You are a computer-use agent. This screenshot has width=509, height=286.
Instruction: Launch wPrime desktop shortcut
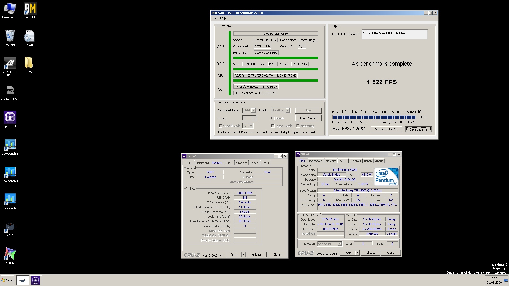(x=10, y=256)
